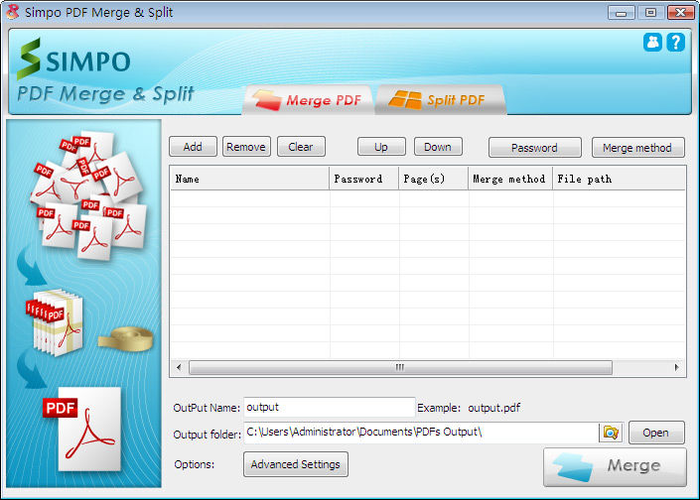This screenshot has width=700, height=500.
Task: Switch to the Merge PDF tab
Action: (311, 100)
